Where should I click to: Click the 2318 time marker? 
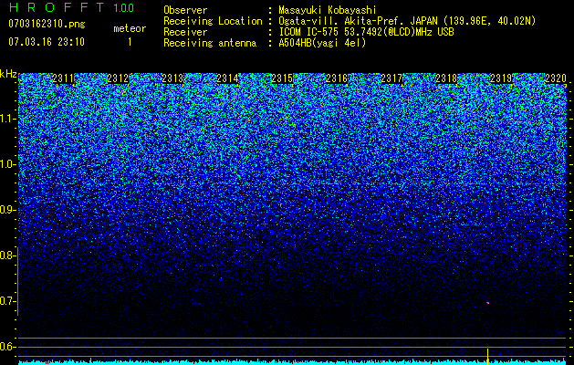446,78
